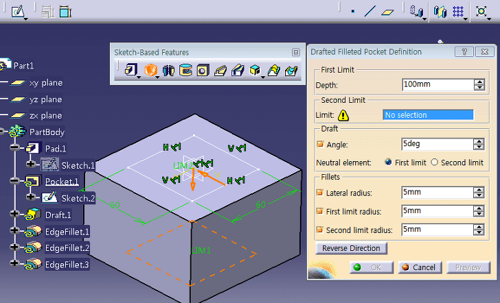Select the Removed Multi-sections Solid tool
Screen dimensions: 500x303
pyautogui.click(x=291, y=70)
